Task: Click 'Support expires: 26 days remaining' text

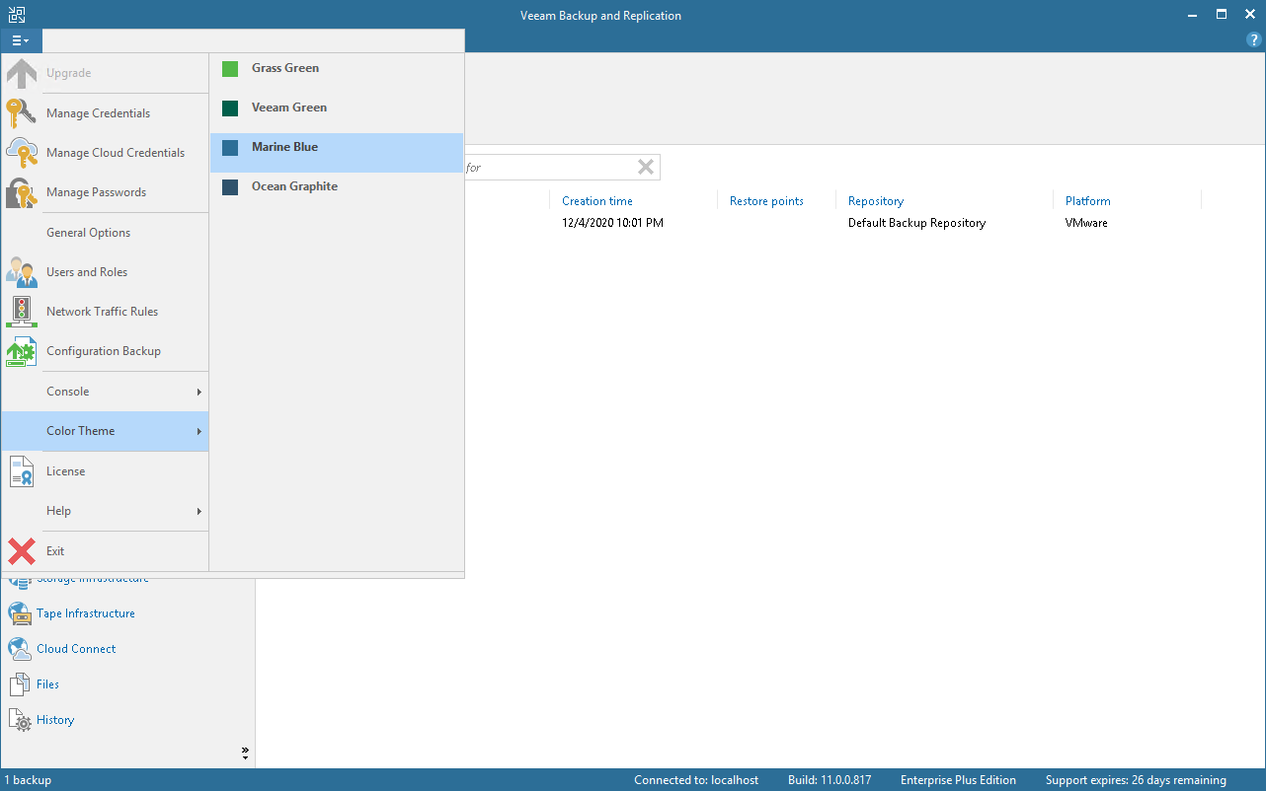Action: (1136, 780)
